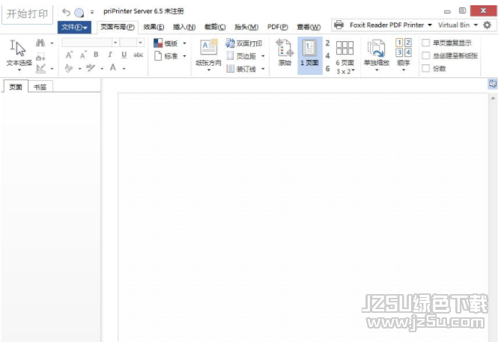Check the 份数 copies checkbox
Viewport: 498px width, 342px height.
click(x=426, y=68)
